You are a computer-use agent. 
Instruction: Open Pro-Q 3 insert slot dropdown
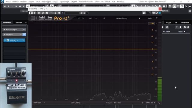24,40
